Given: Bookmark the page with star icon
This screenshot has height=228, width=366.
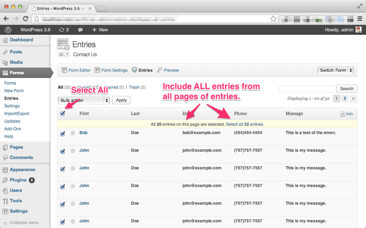Looking at the screenshot, I should coord(273,19).
